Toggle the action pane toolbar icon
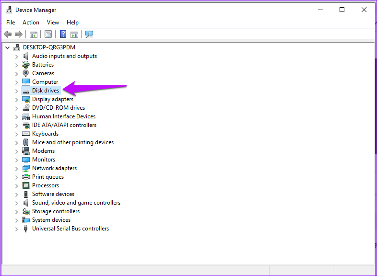377x276 pixels. click(x=74, y=34)
